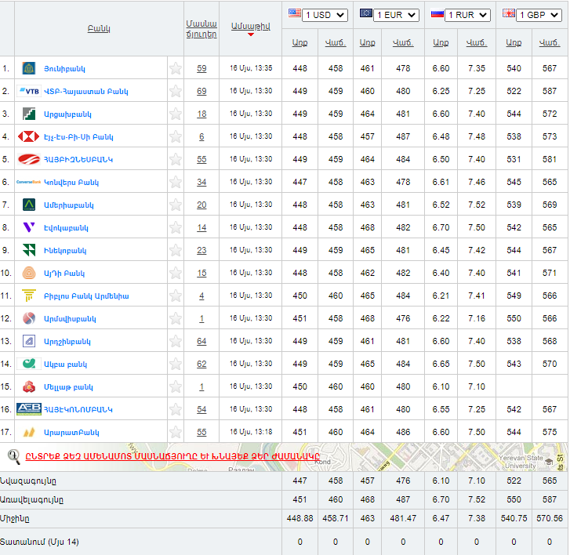570x555 pixels.
Task: Open the Ինեկոբանկ bank link
Action: 65,250
